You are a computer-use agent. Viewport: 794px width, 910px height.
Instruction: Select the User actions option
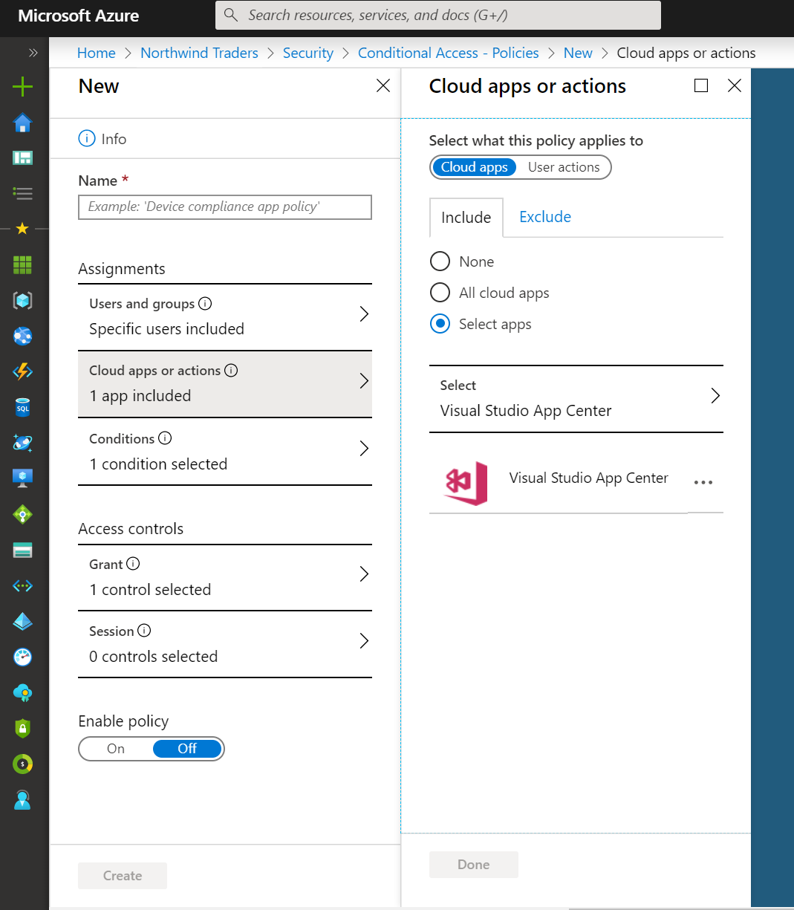(x=563, y=167)
